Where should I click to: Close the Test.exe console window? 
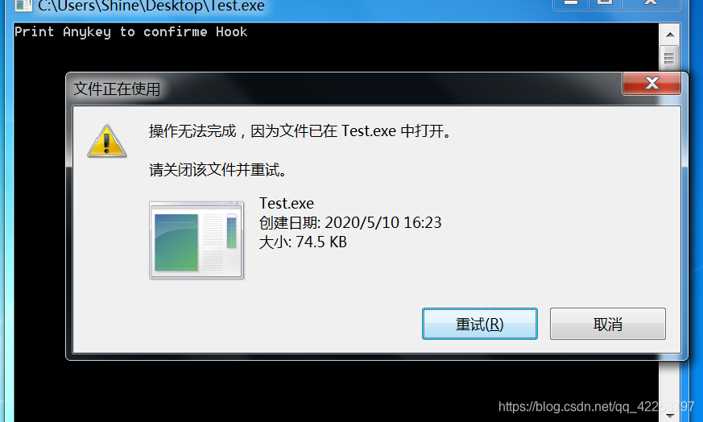tap(651, 3)
